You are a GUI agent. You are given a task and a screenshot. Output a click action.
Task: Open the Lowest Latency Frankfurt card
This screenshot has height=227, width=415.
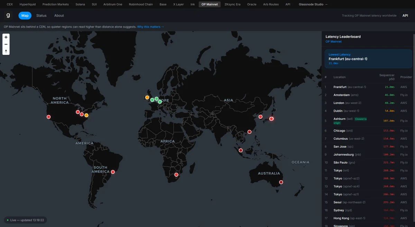(368, 58)
